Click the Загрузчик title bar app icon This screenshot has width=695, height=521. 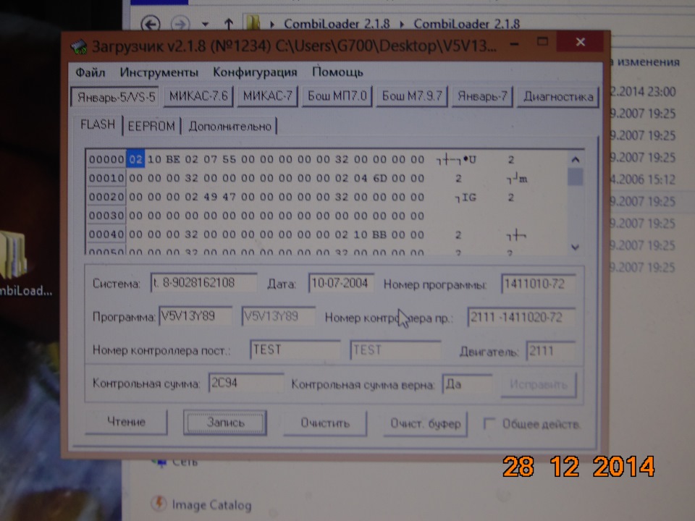pos(79,46)
